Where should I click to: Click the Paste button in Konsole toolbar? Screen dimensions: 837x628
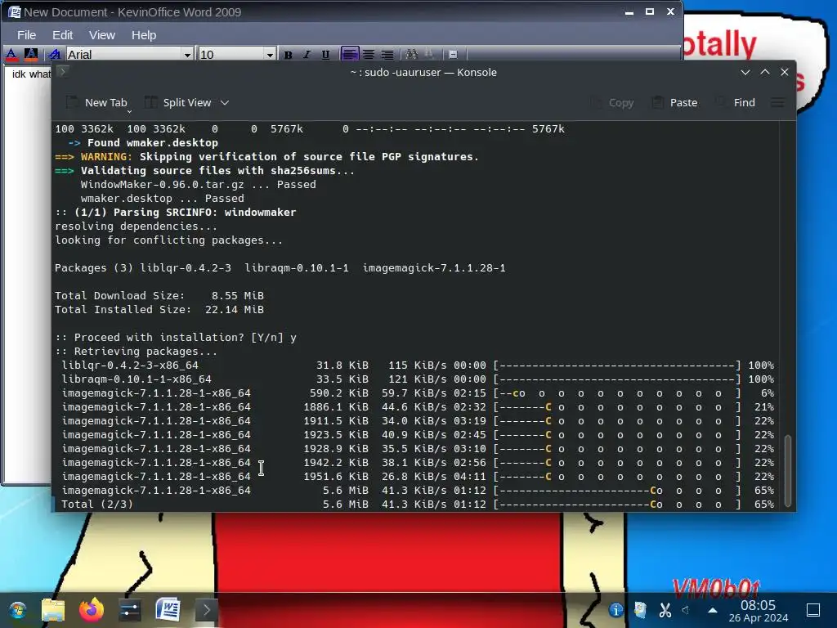pos(674,102)
